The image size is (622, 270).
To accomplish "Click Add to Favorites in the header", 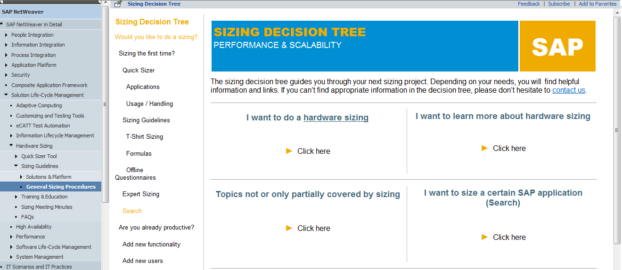I will pos(597,4).
